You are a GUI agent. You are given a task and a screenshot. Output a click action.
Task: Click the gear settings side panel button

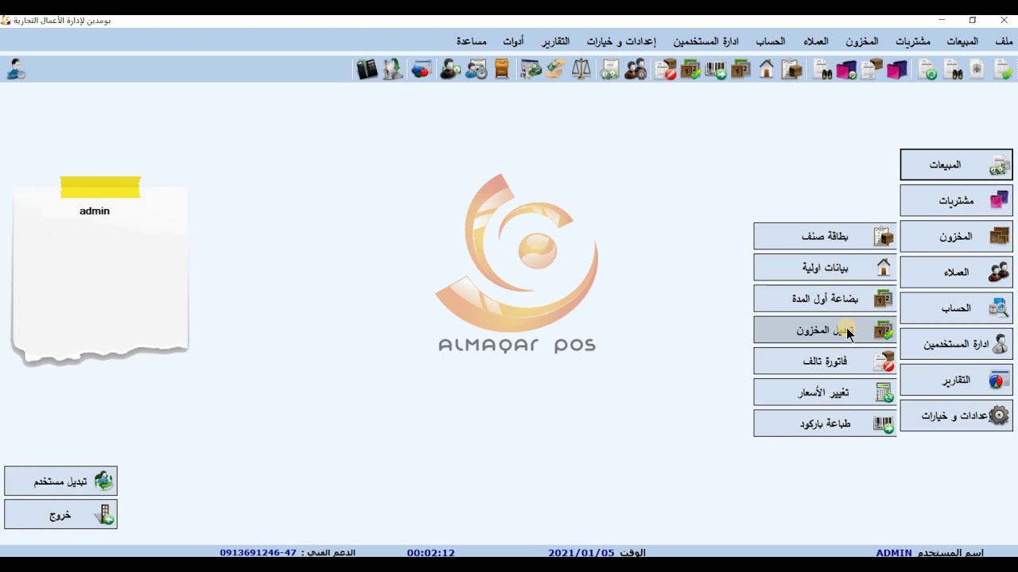point(956,416)
